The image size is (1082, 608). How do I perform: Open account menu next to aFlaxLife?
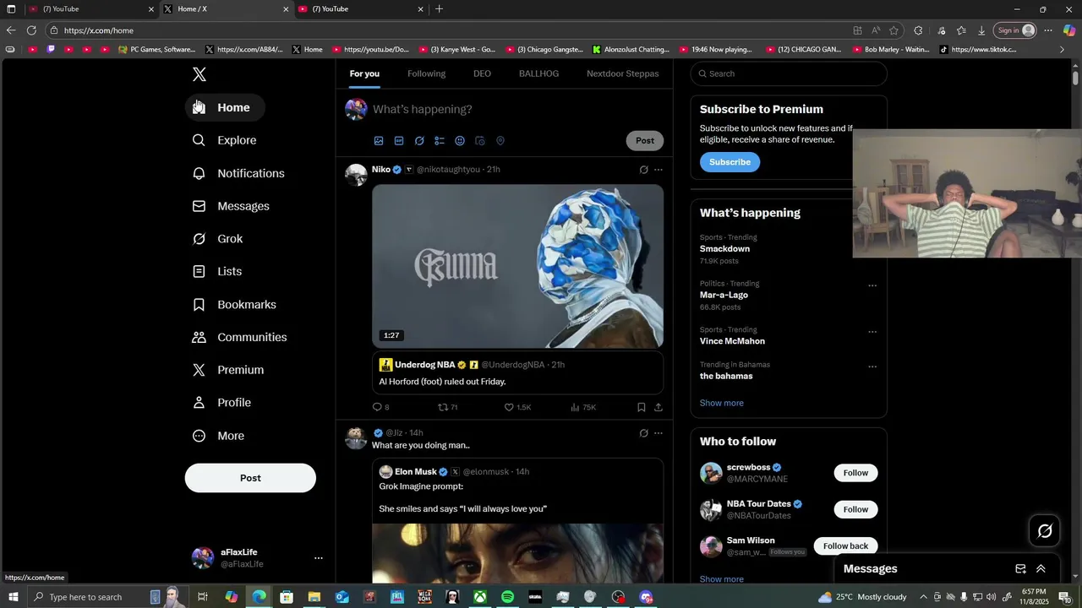point(319,558)
